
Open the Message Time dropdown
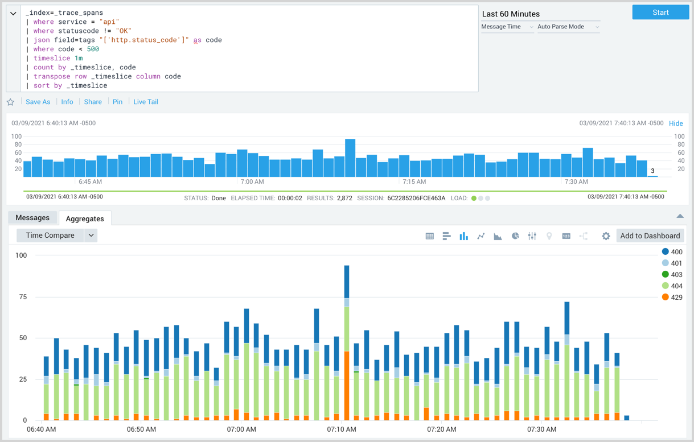point(506,26)
